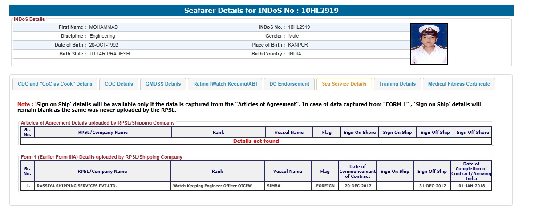Click the SIMBA vessel name cell
Screen dimensions: 551x215
(x=274, y=186)
